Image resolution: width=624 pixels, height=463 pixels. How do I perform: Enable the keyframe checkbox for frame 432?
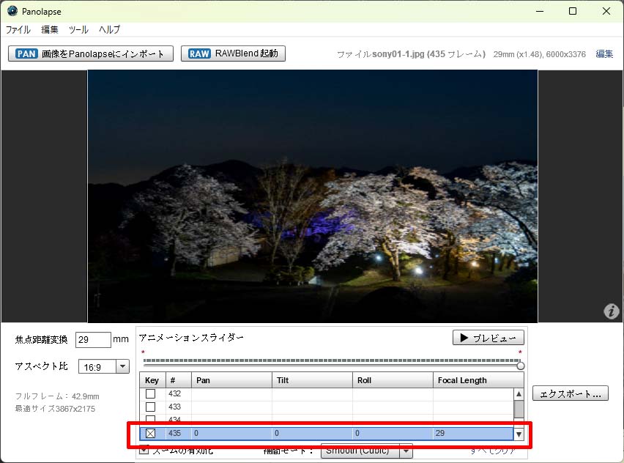150,393
